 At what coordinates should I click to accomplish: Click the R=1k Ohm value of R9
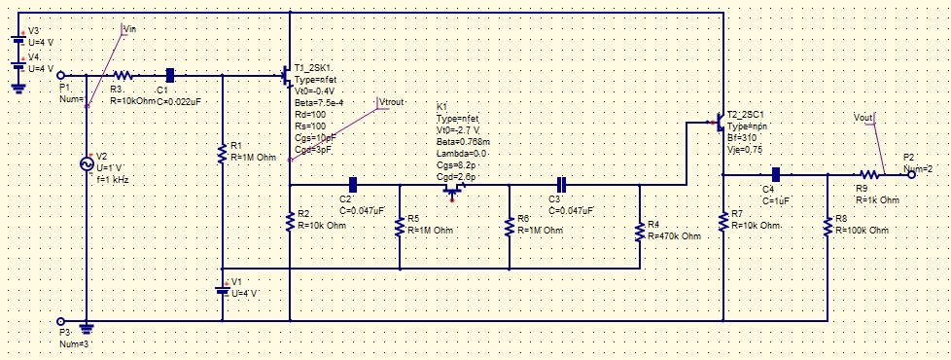[878, 199]
